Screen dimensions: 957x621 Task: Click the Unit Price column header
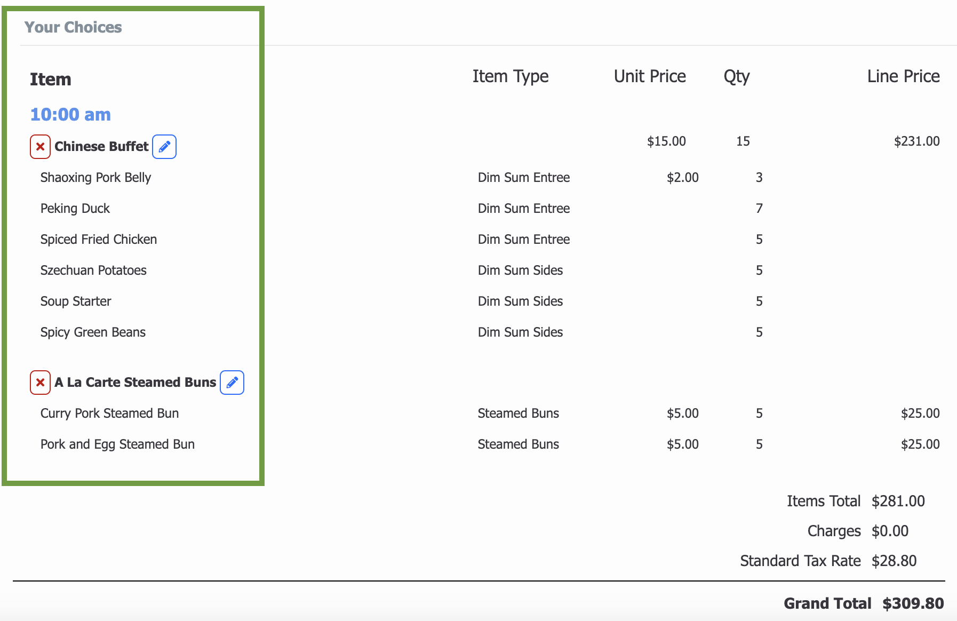pyautogui.click(x=650, y=76)
